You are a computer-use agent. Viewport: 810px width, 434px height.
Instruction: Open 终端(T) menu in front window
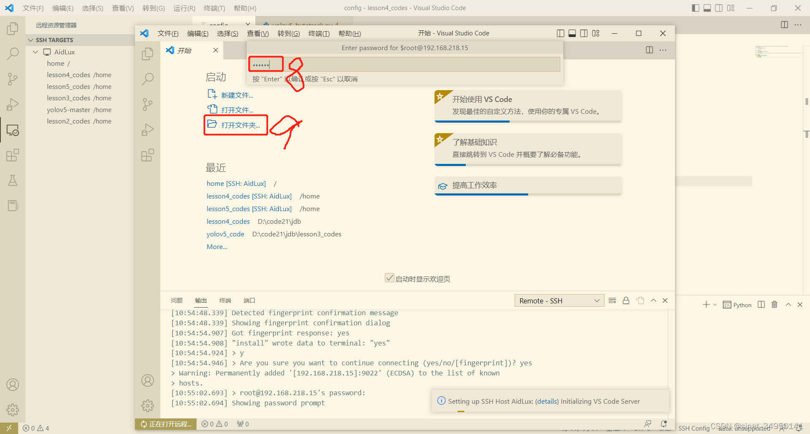coord(319,33)
